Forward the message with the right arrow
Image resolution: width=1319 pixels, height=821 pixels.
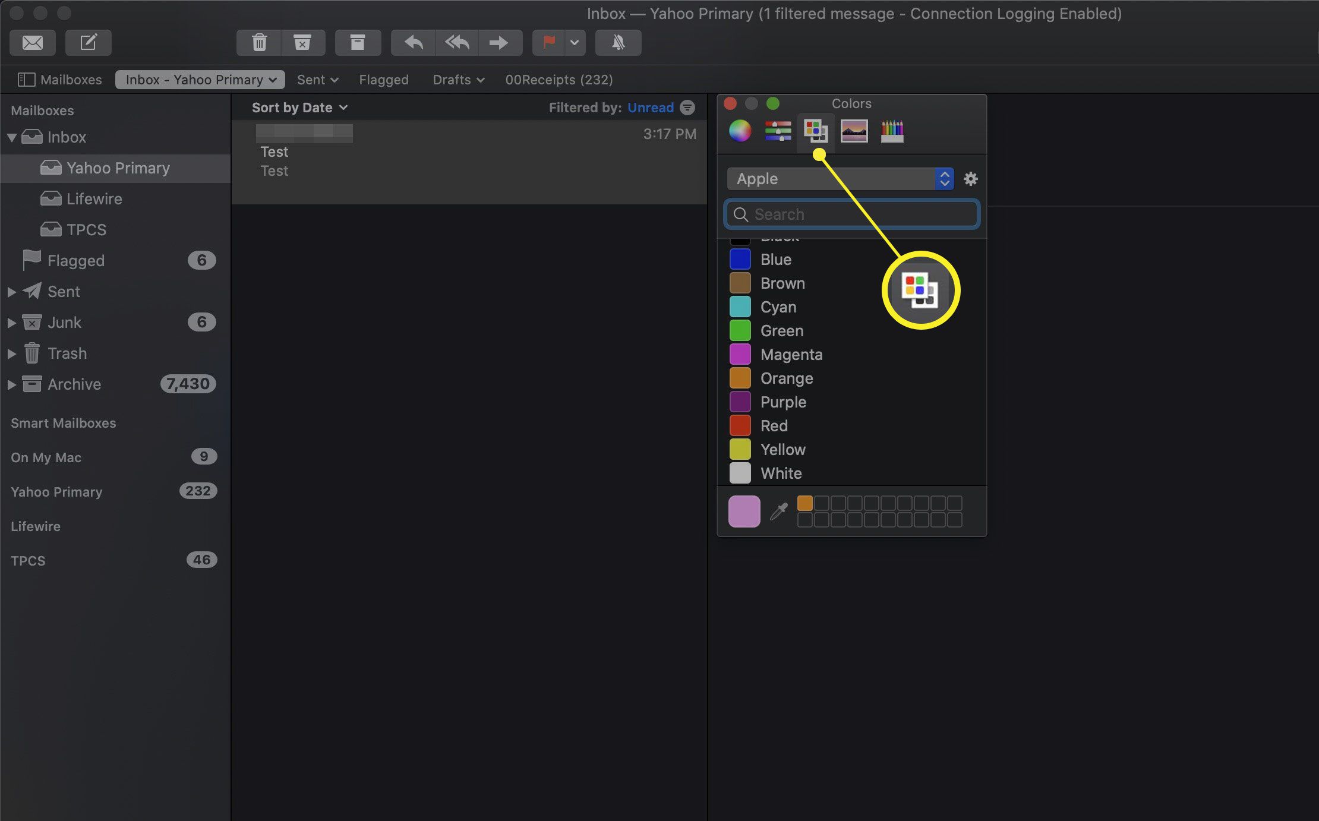coord(500,43)
